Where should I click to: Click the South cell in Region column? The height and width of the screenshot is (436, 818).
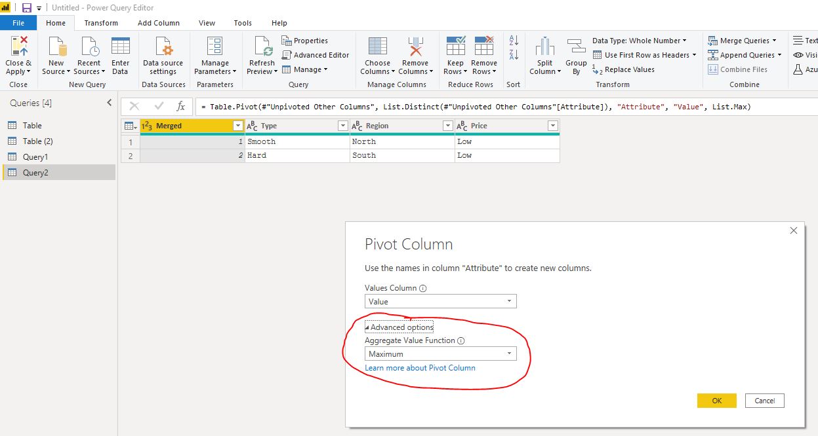(x=402, y=155)
